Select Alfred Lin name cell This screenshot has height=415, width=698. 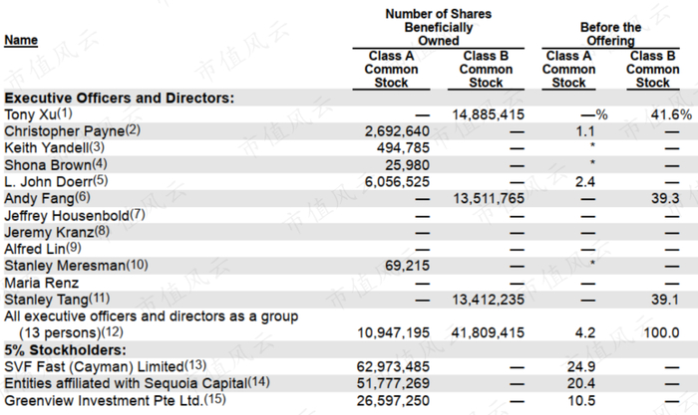43,249
